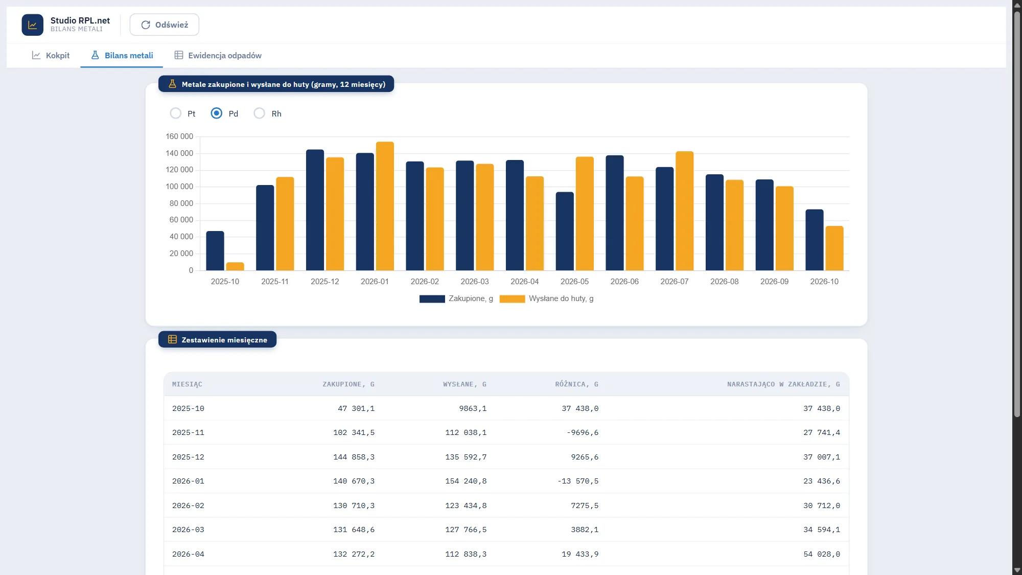Click the 2026-06 x-axis label
This screenshot has height=575, width=1022.
pos(624,282)
